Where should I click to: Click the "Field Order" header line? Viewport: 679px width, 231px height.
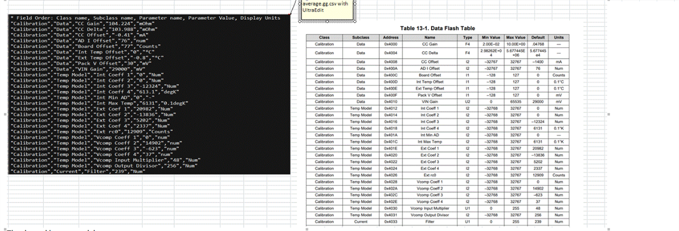pyautogui.click(x=145, y=18)
